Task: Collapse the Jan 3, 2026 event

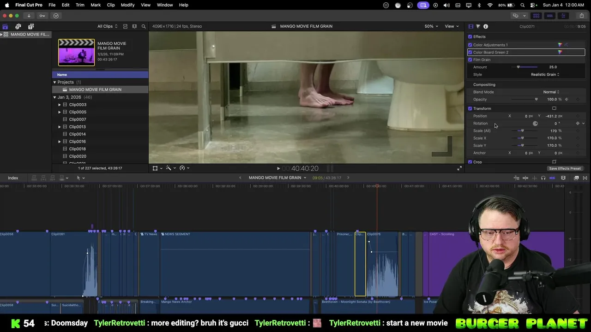Action: pyautogui.click(x=54, y=97)
